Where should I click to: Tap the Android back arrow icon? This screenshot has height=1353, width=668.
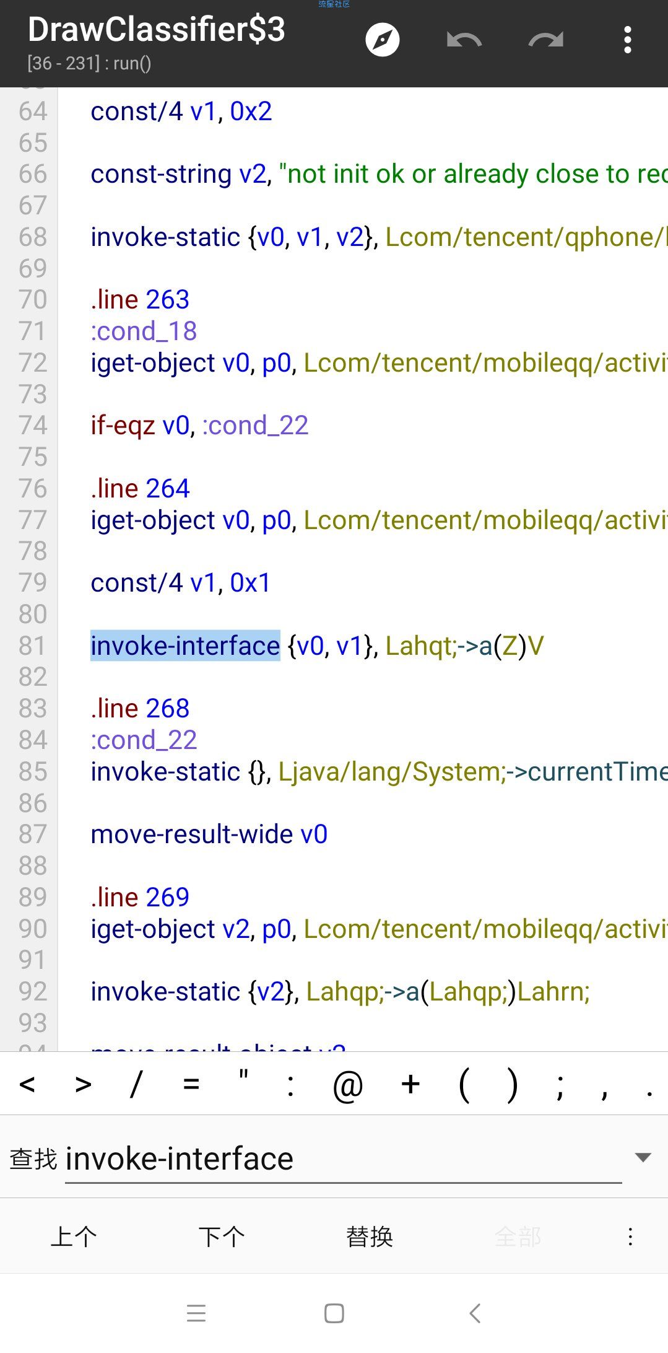[x=475, y=1313]
